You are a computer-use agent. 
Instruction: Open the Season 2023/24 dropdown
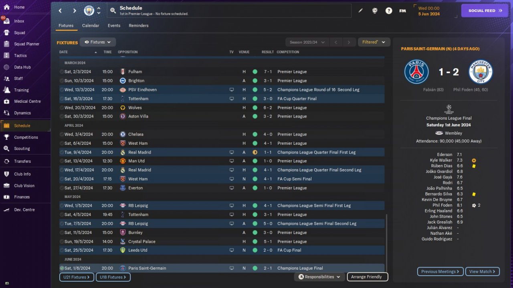click(307, 42)
